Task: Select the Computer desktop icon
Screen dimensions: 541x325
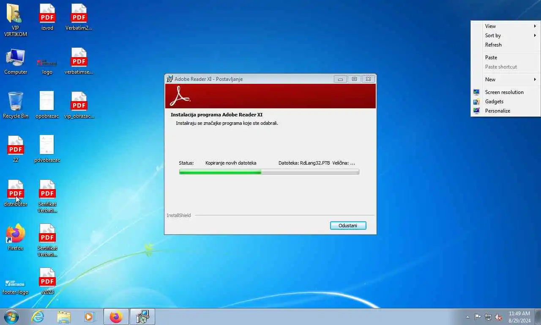Action: [x=16, y=61]
